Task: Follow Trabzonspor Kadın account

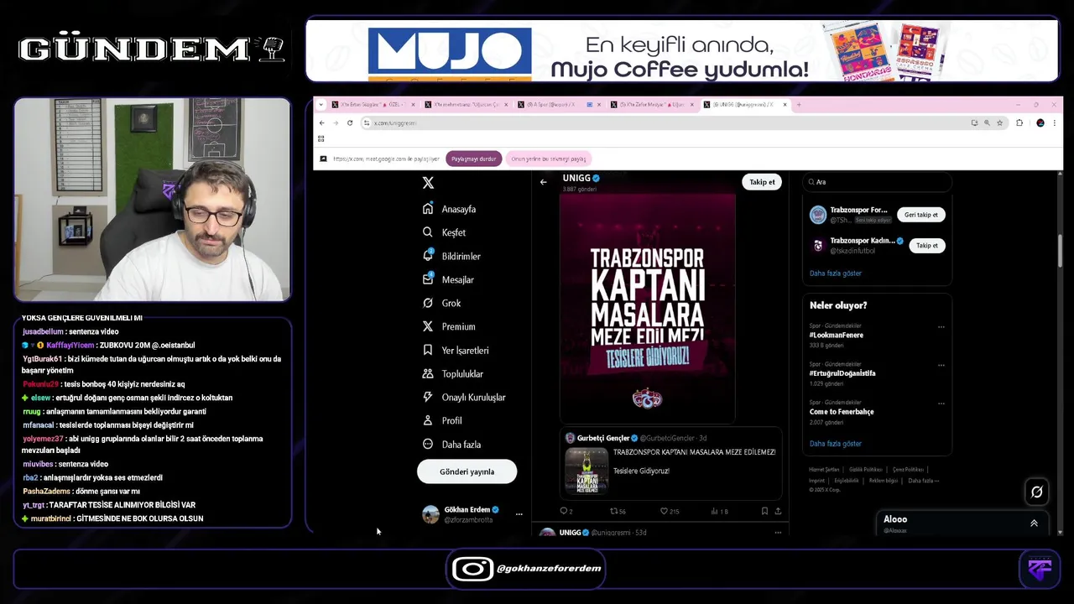Action: pos(927,246)
